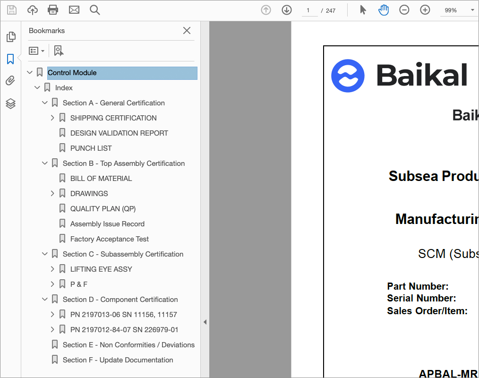
Task: Select LIFTING EYE ASSY bookmark
Action: (101, 269)
